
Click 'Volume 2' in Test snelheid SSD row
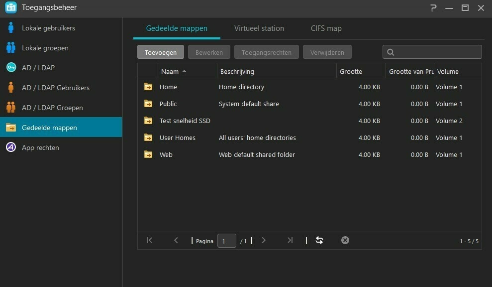click(x=449, y=121)
